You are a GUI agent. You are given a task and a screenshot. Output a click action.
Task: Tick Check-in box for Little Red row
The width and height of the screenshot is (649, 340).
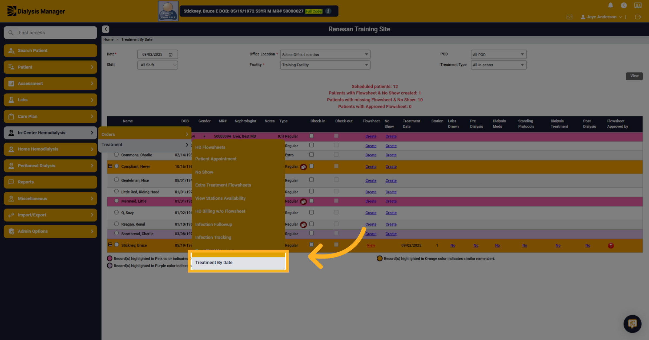click(312, 191)
